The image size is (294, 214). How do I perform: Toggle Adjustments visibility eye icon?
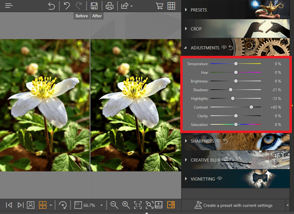pyautogui.click(x=224, y=48)
